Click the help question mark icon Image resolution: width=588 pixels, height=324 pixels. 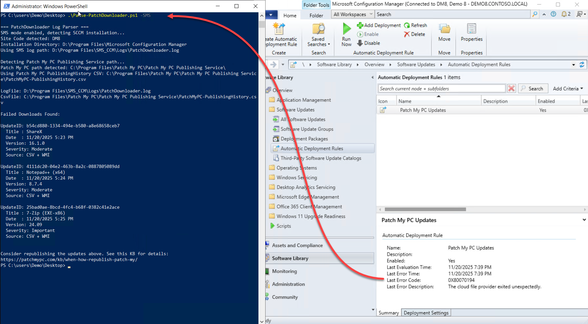(x=553, y=14)
